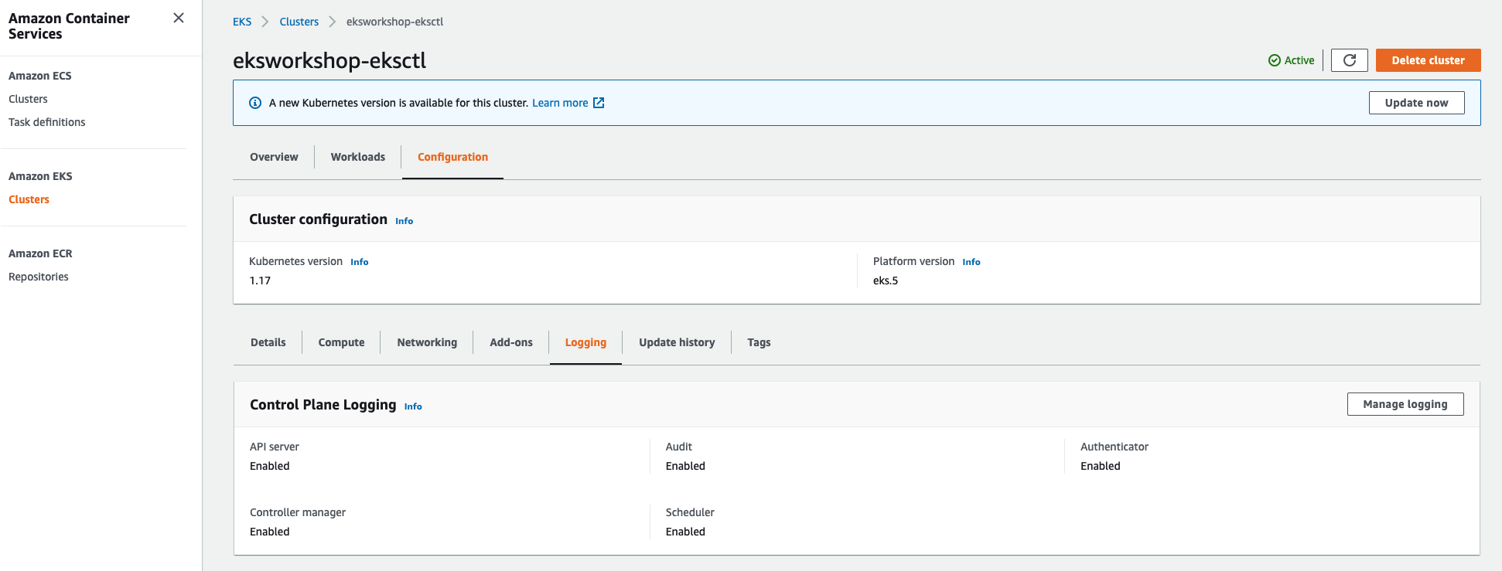This screenshot has height=571, width=1502.
Task: Select the Logging sub-tab
Action: (585, 342)
